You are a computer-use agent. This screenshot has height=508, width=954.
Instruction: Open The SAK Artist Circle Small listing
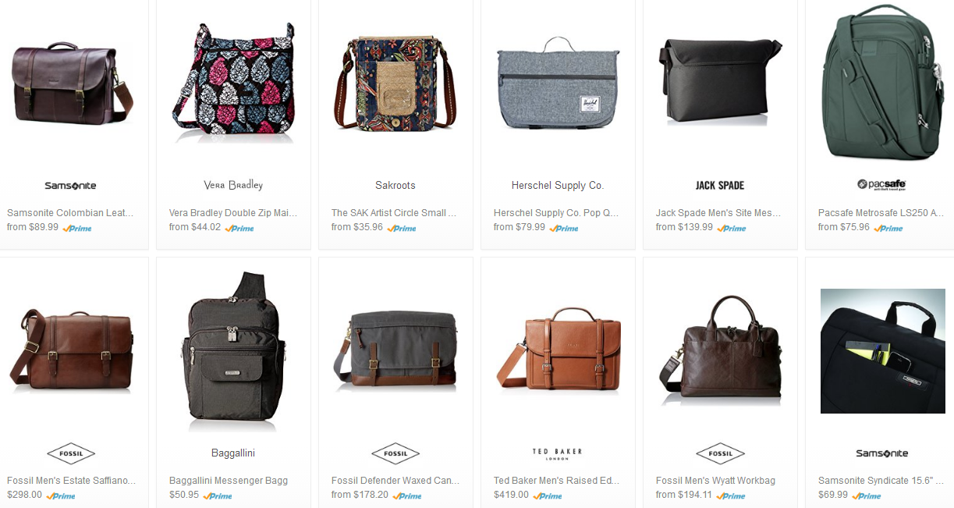tap(394, 212)
